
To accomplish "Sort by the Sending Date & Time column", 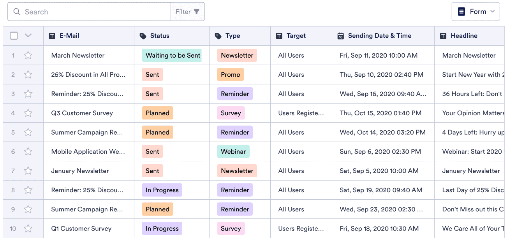I will click(x=380, y=36).
